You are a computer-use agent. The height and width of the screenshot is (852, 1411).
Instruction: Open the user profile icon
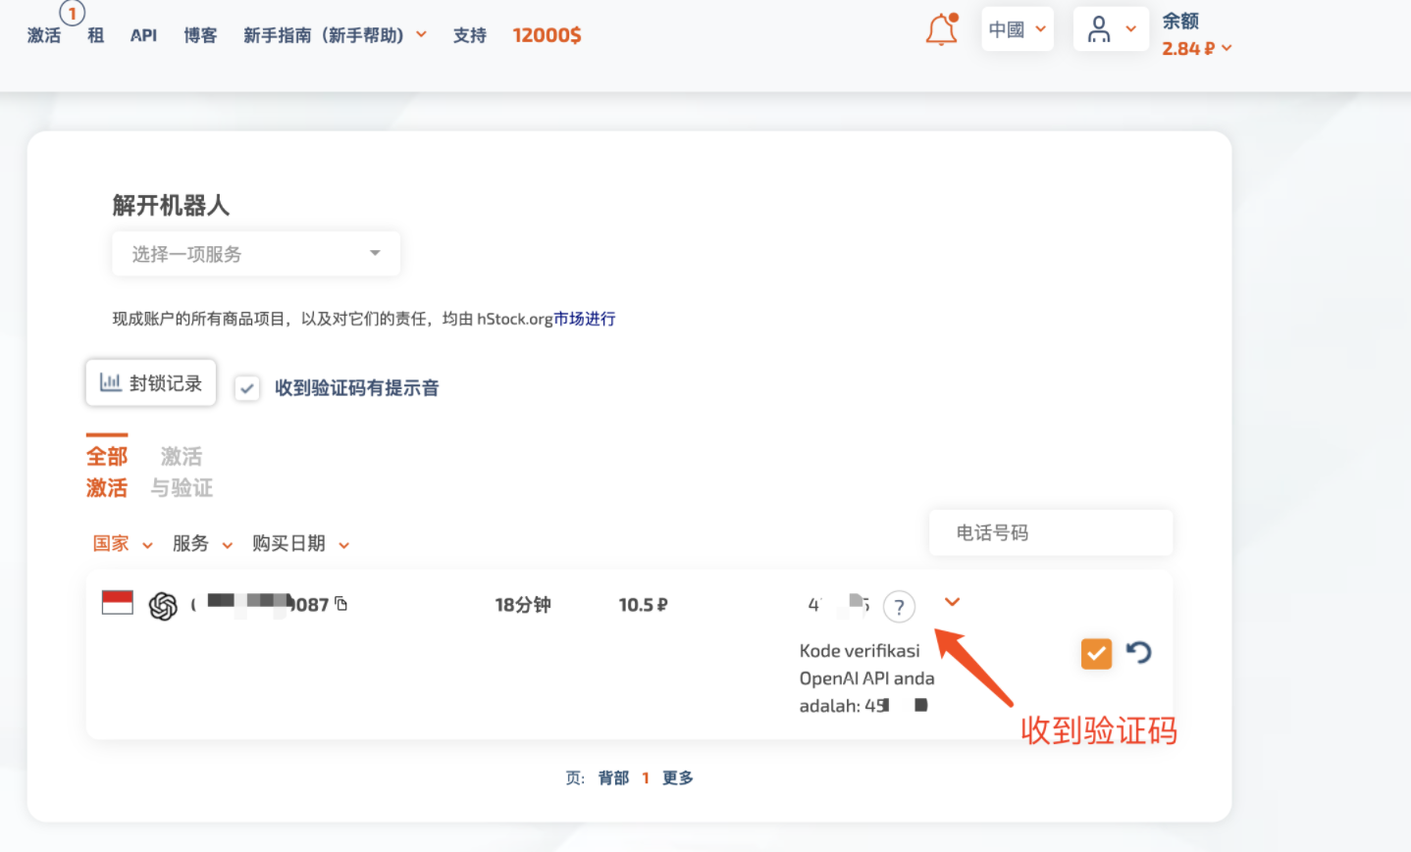(x=1101, y=28)
